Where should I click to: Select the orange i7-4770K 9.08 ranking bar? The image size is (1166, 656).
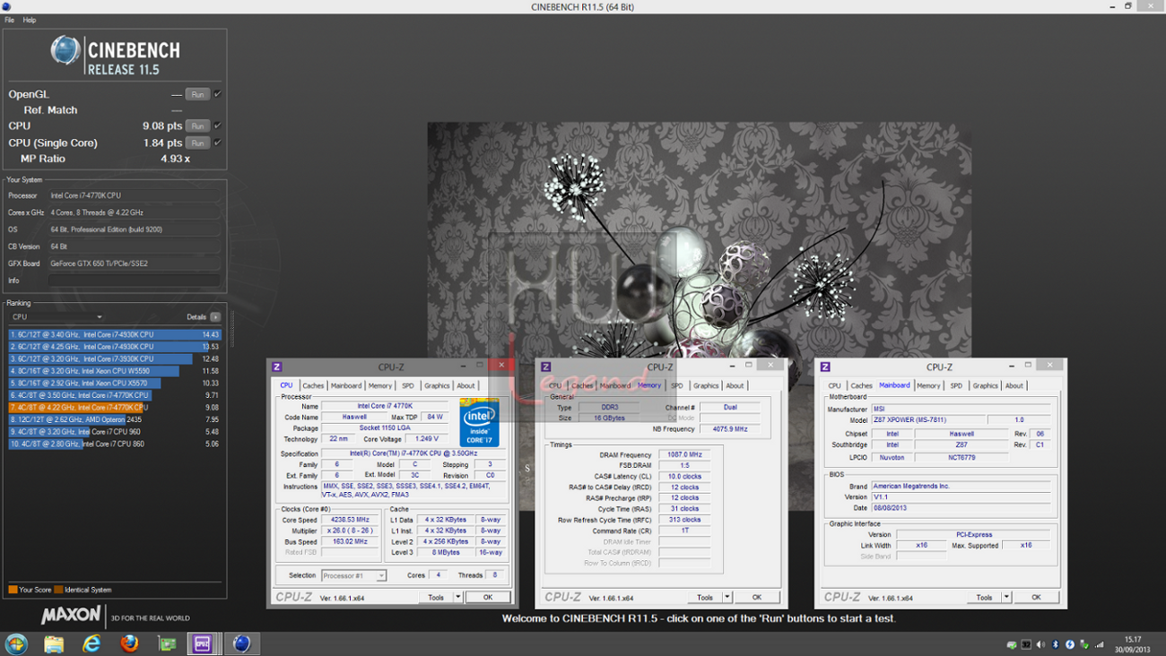coord(114,407)
